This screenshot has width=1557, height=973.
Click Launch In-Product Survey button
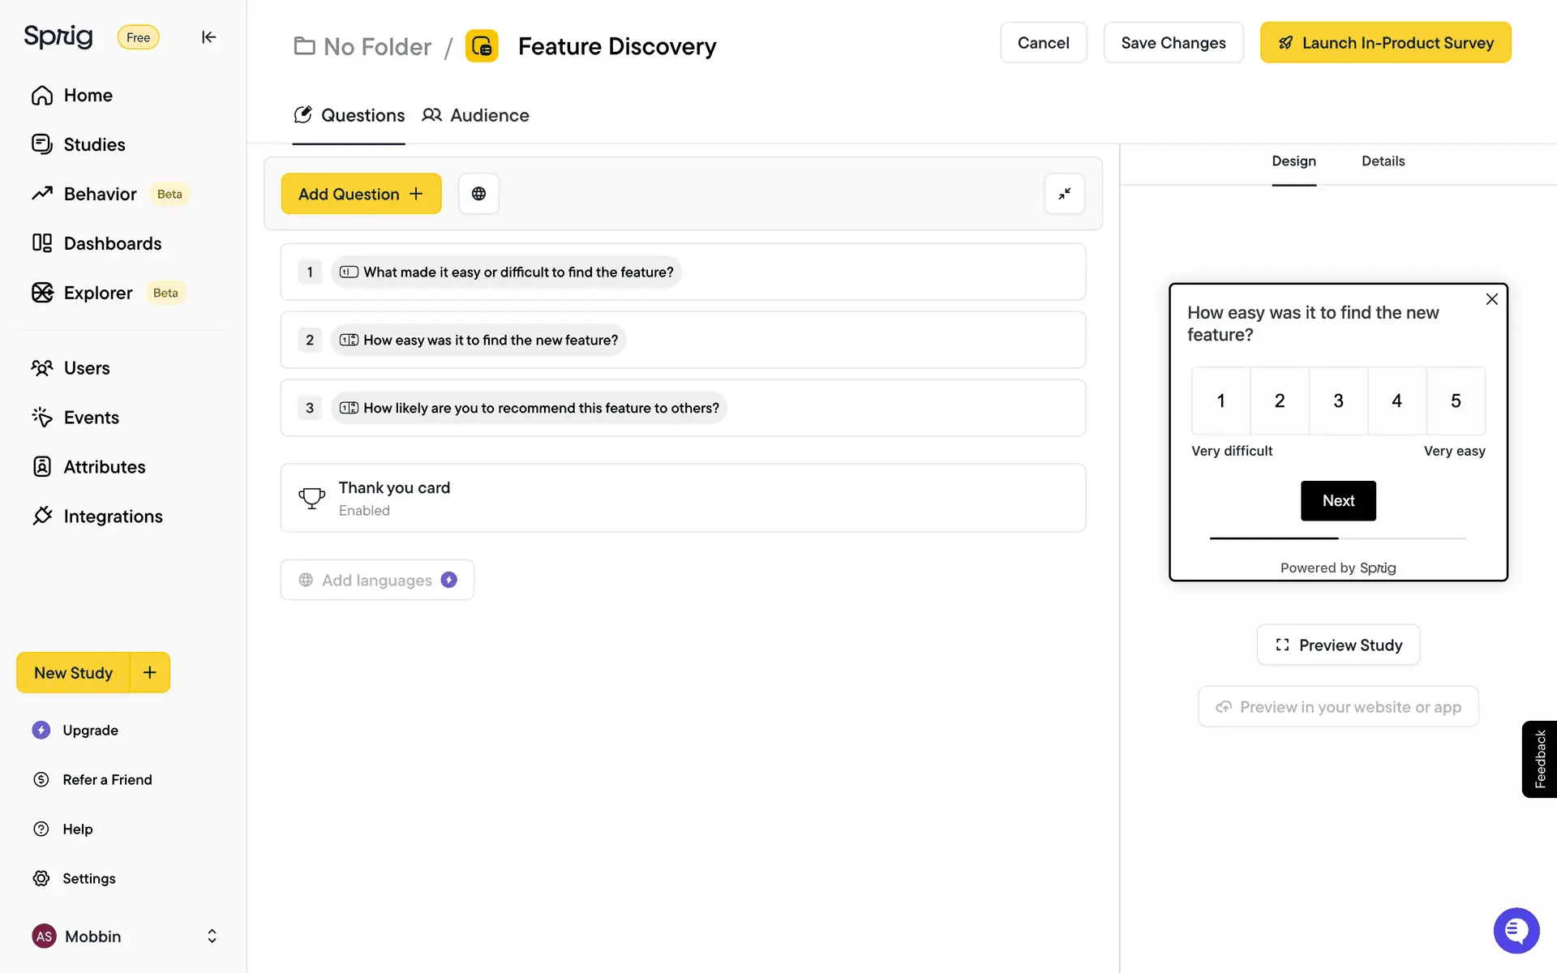(1385, 43)
